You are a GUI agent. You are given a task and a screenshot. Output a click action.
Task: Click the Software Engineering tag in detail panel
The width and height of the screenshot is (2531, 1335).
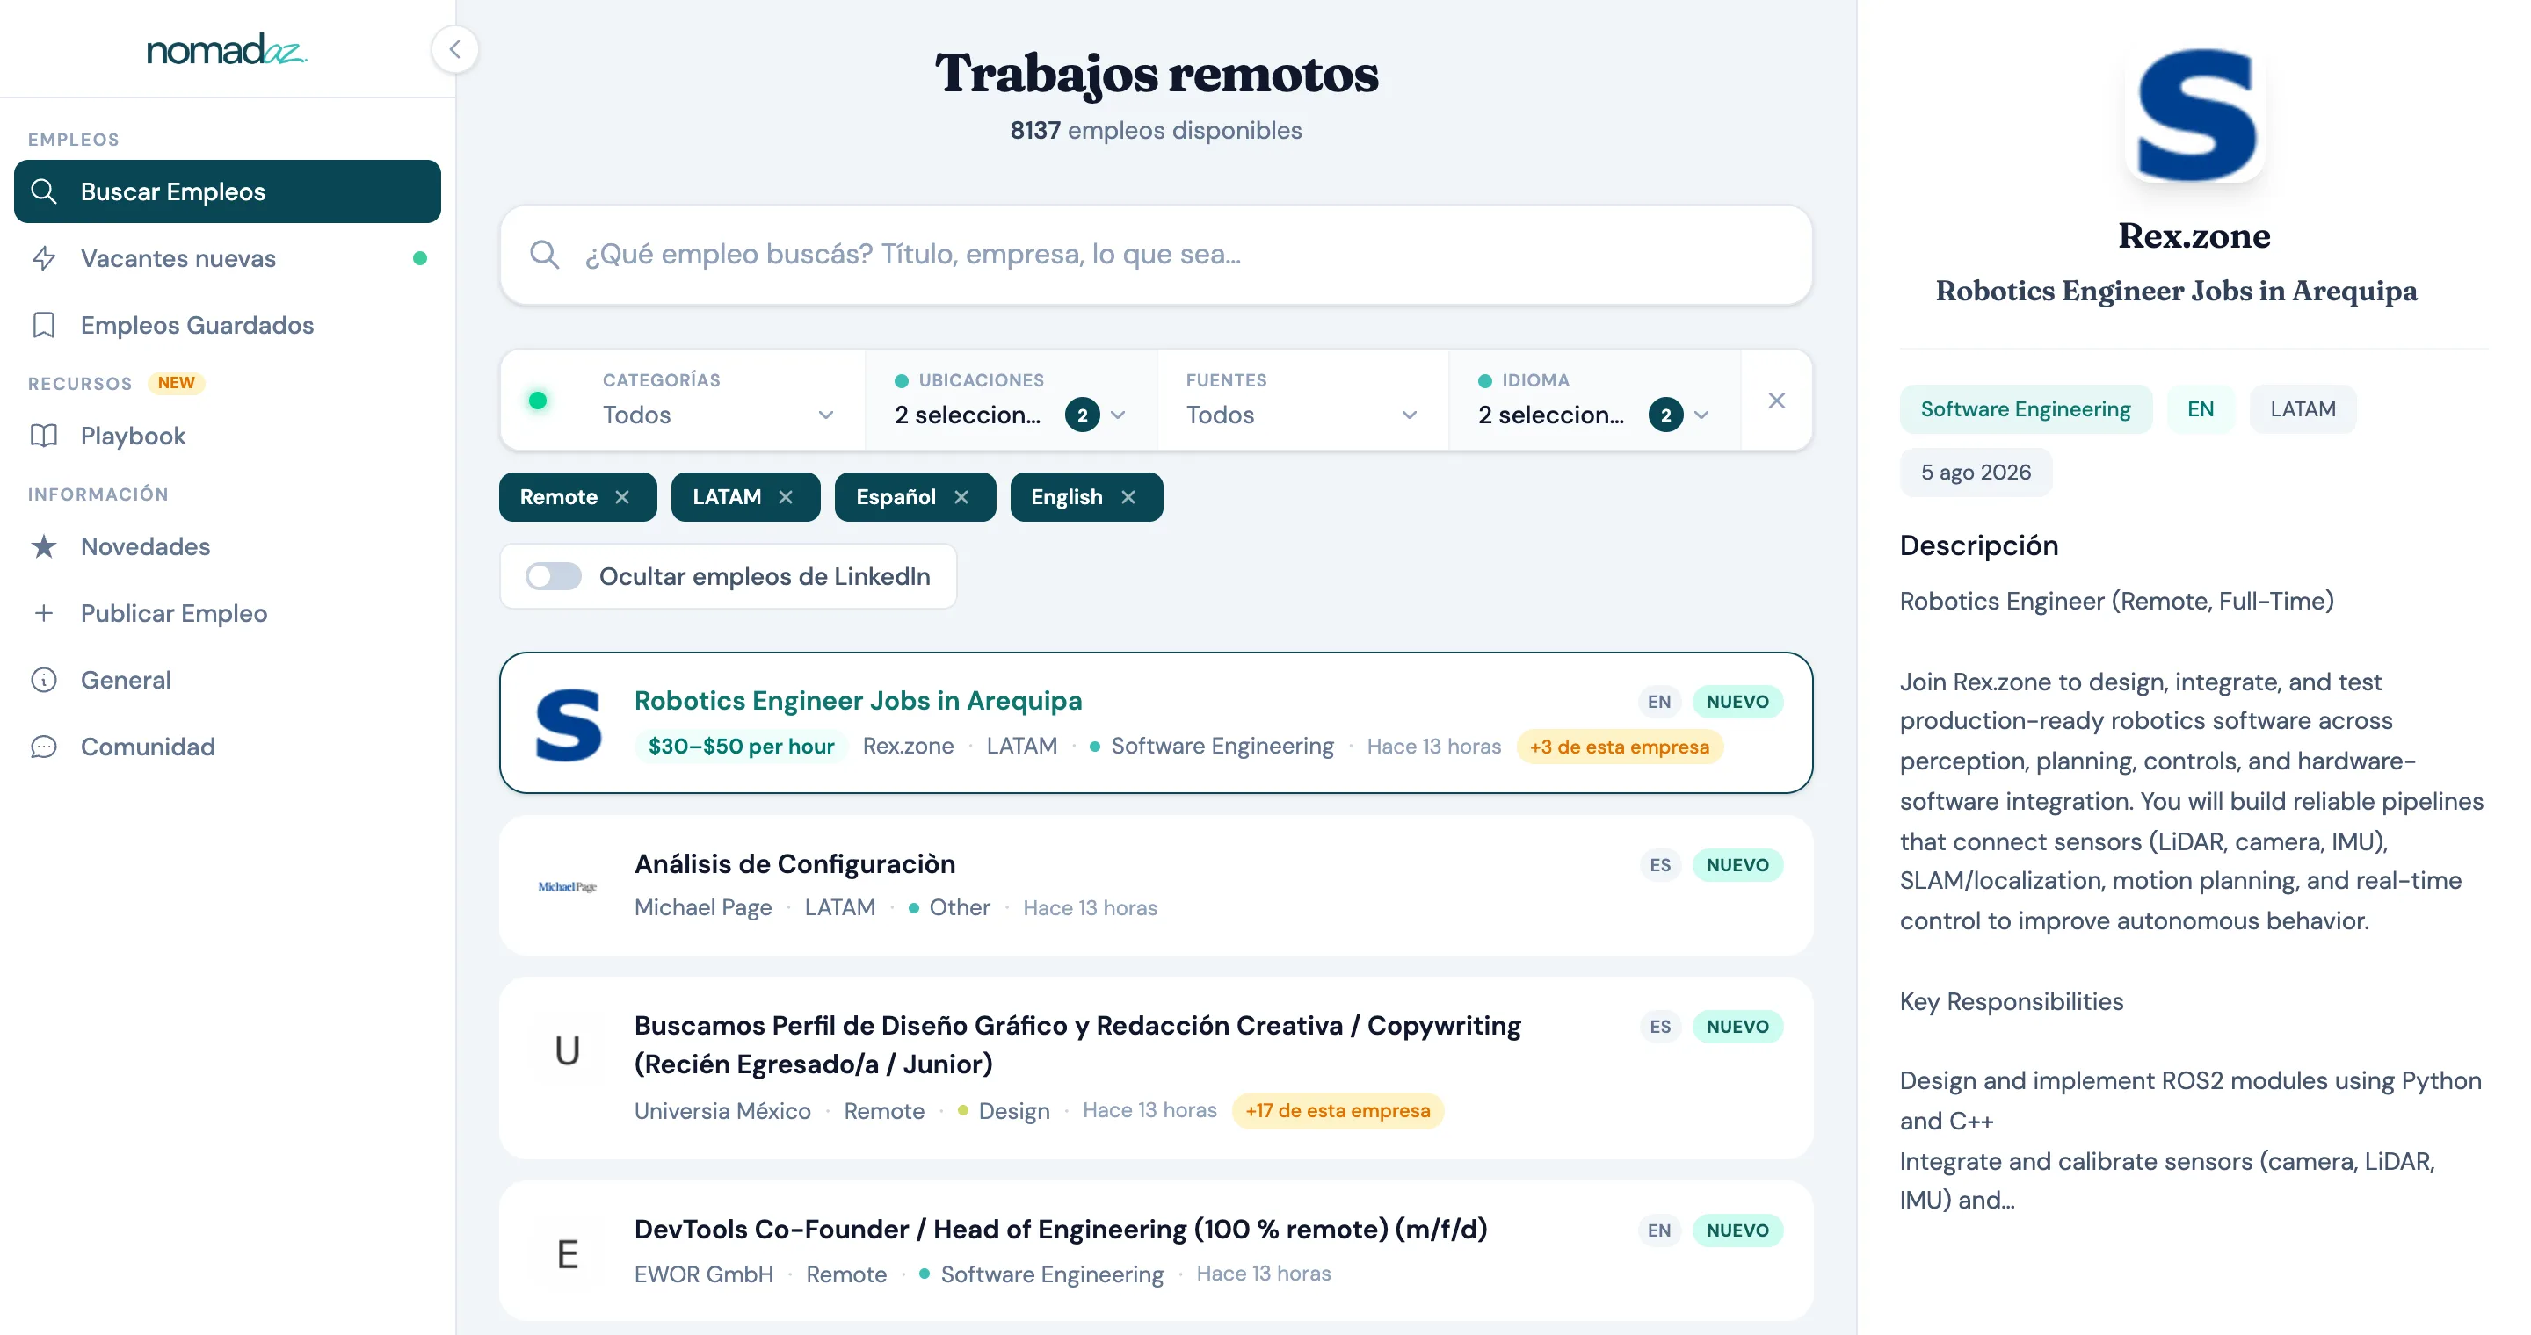click(x=2025, y=408)
